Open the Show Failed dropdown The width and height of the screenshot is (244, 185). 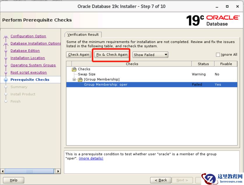pyautogui.click(x=150, y=55)
